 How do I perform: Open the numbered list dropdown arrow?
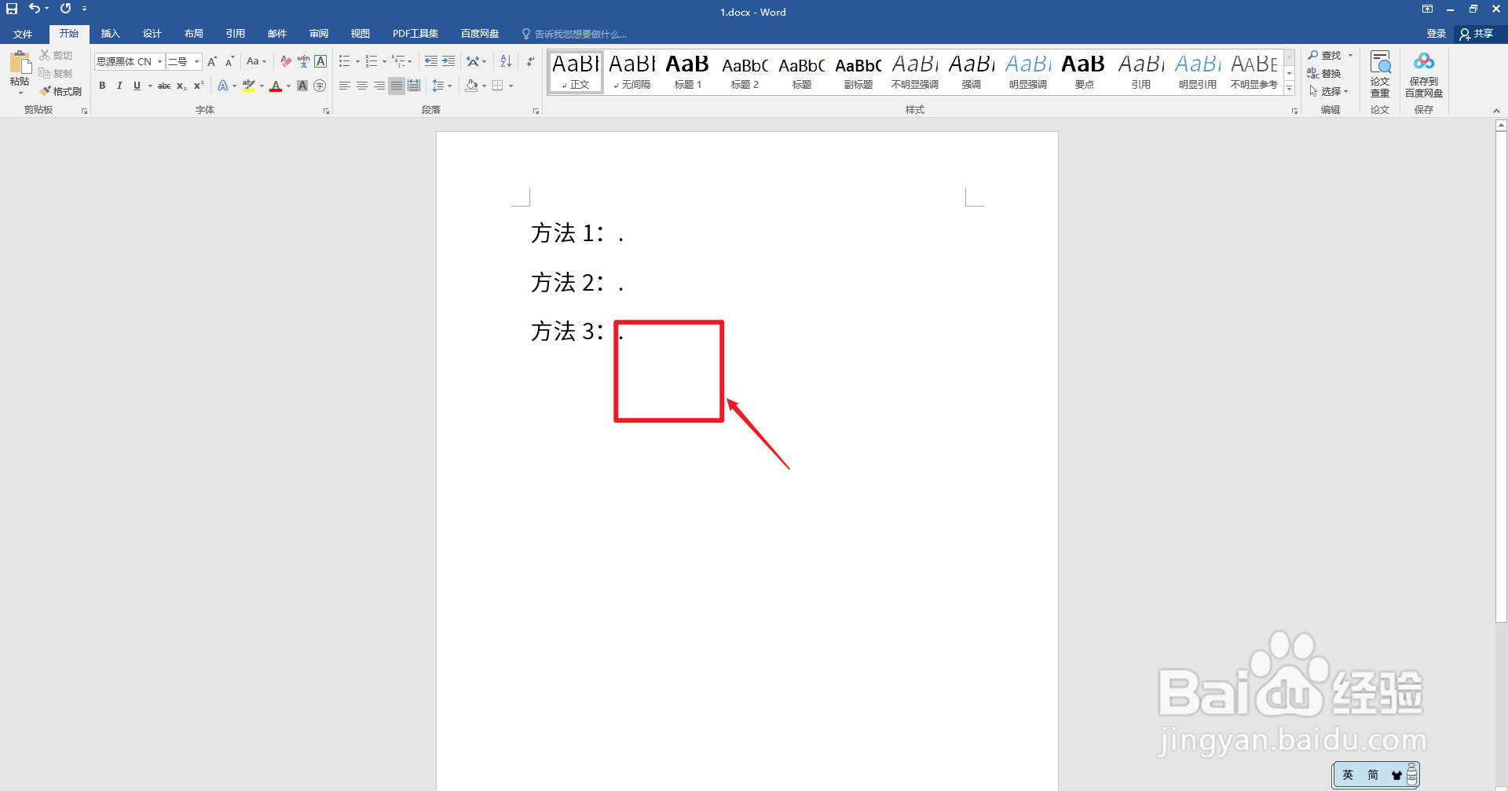click(x=384, y=61)
